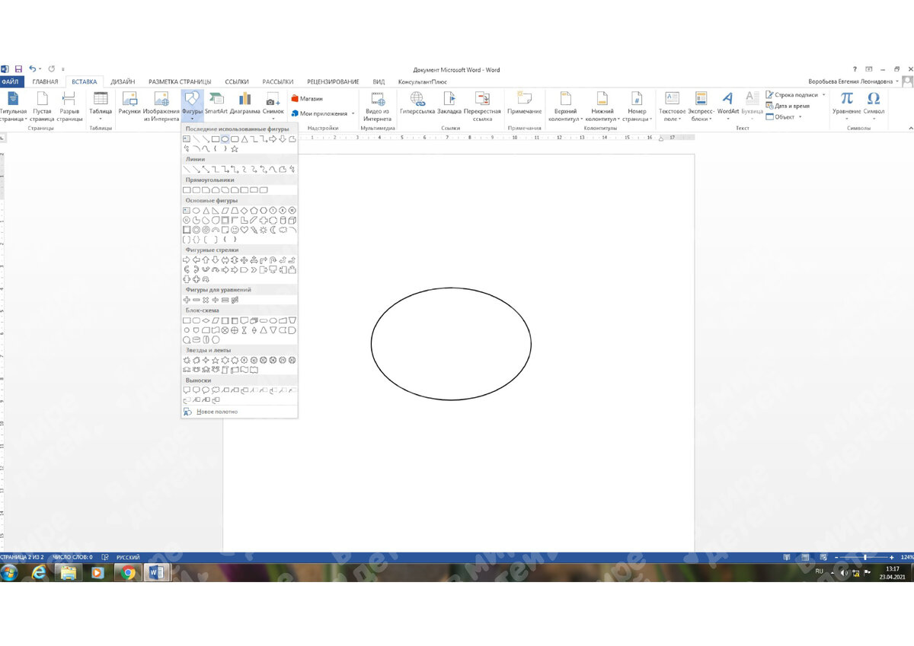Screen dimensions: 914x646
Task: Click the Гиперссылка hyperlink icon
Action: click(x=417, y=103)
